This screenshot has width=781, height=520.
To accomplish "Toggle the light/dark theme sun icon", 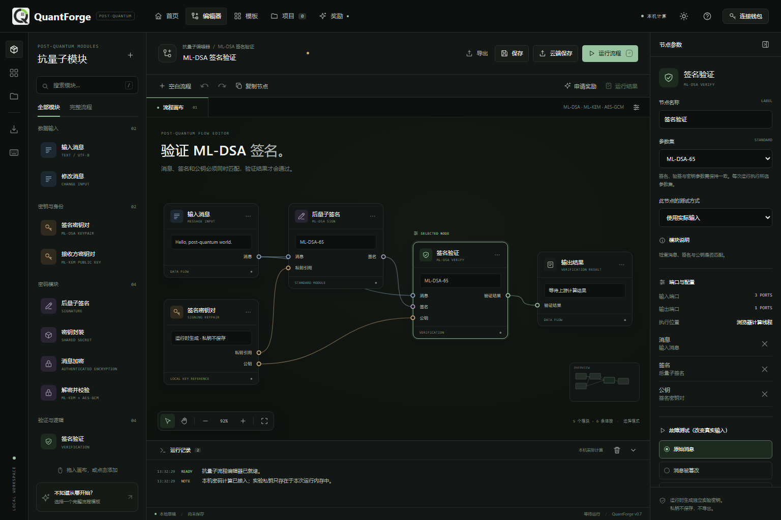I will (684, 16).
